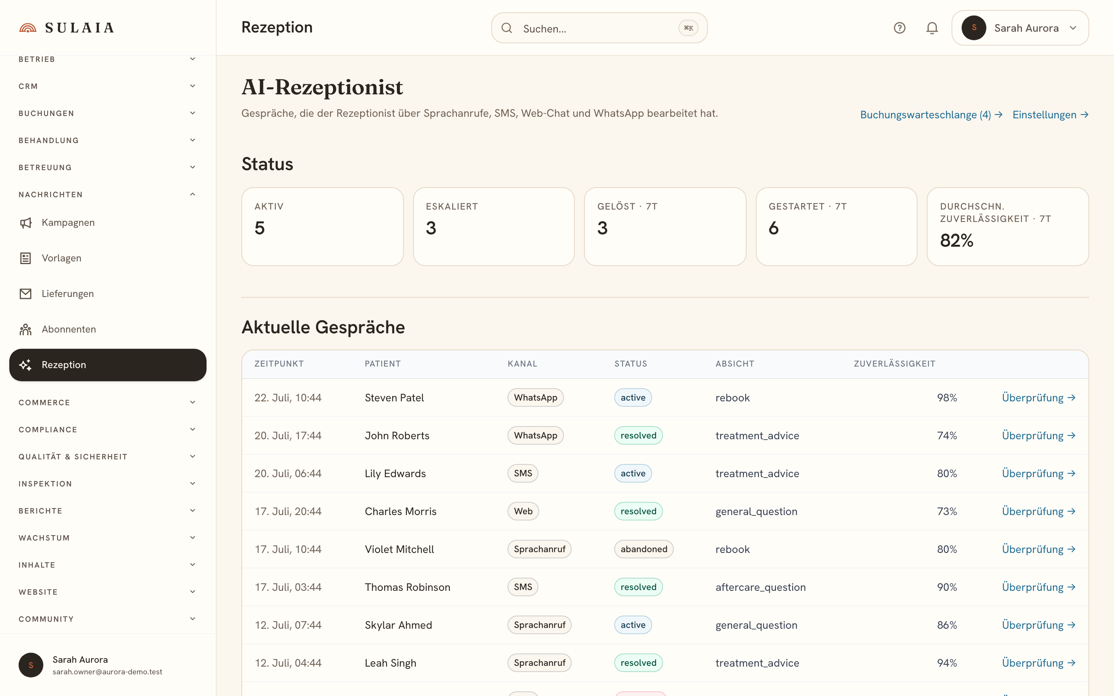Expand the Berichte sidebar section
This screenshot has height=696, width=1114.
point(108,511)
